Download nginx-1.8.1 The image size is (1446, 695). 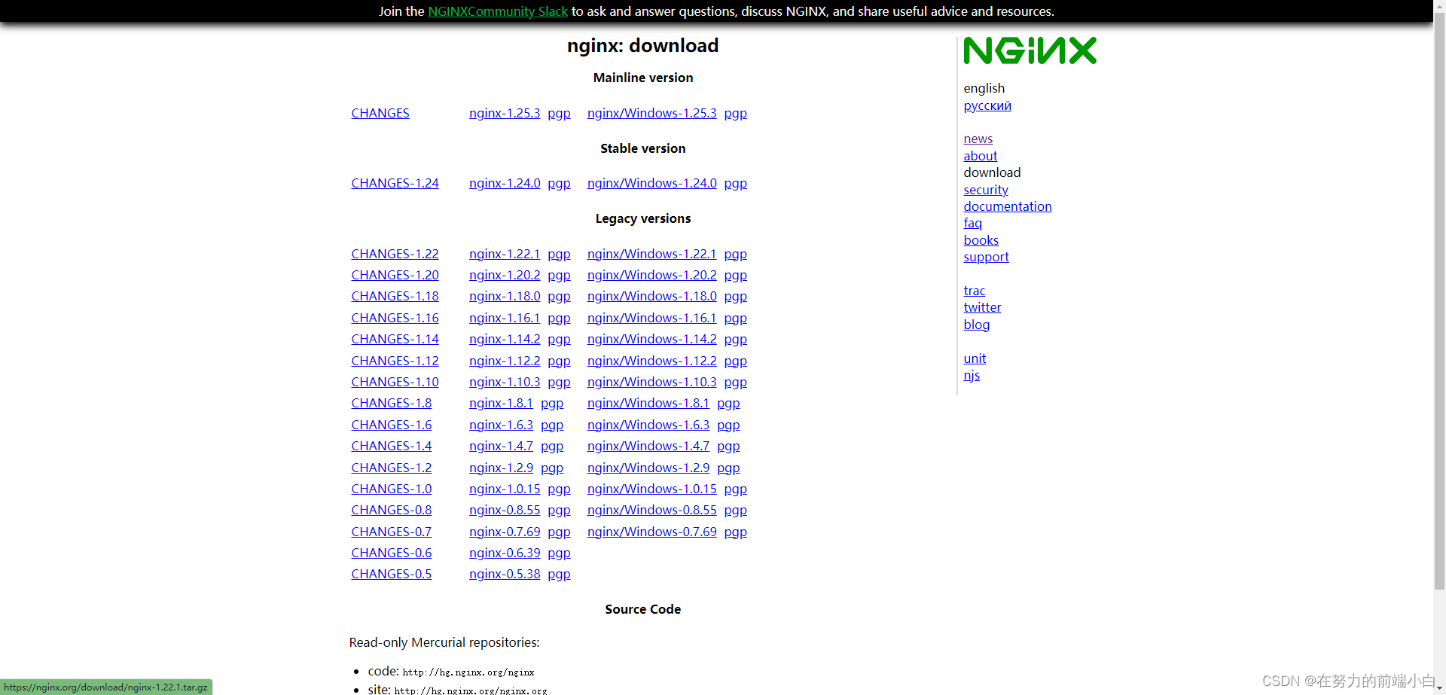point(501,403)
